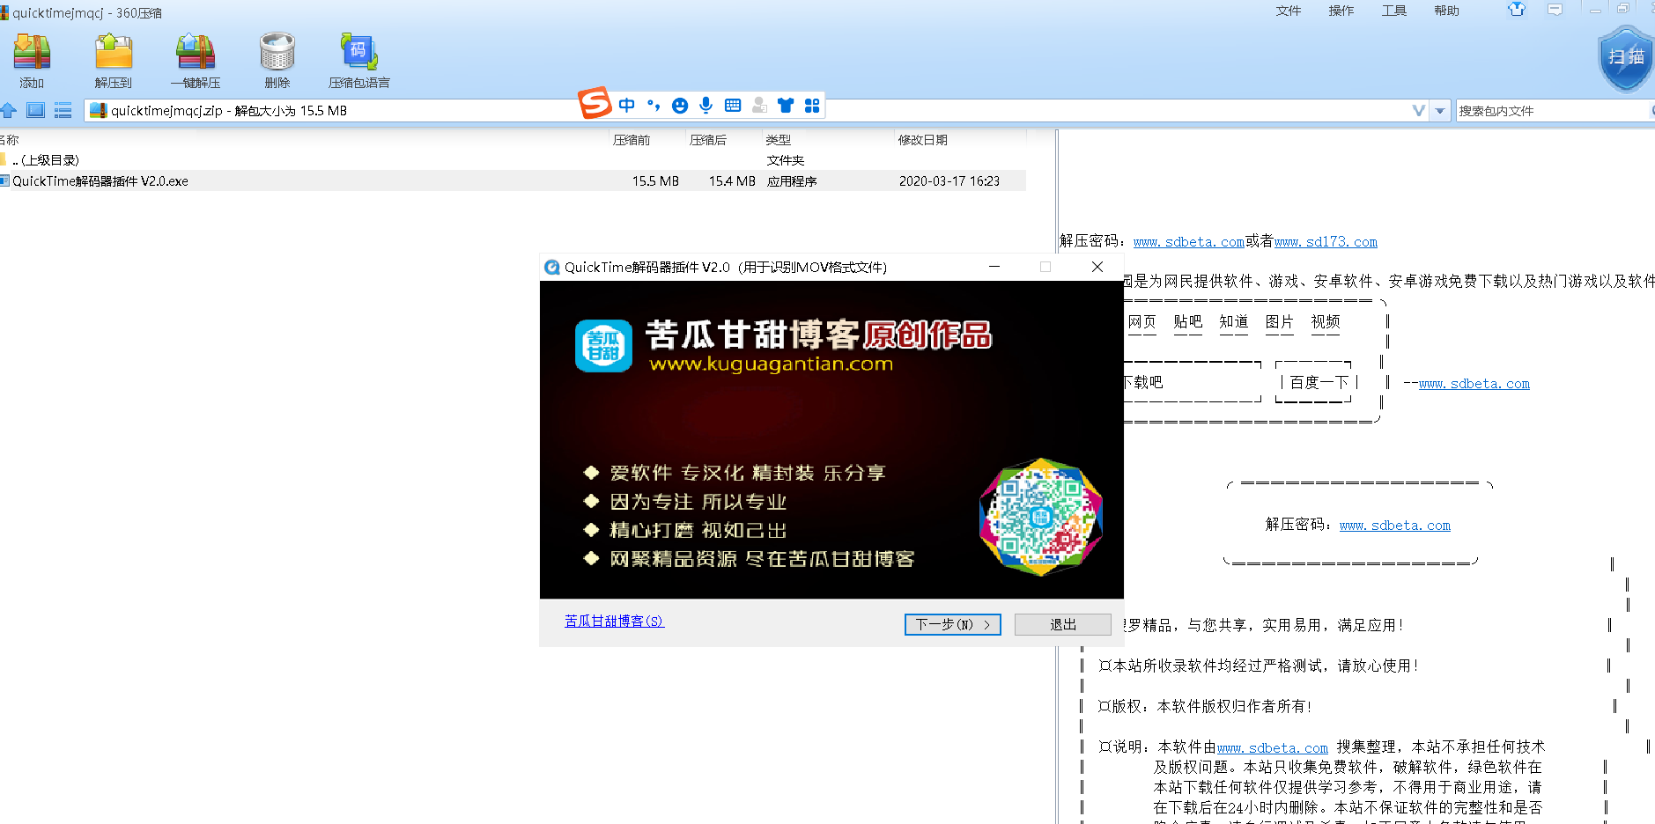This screenshot has height=824, width=1655.
Task: Toggle Sogou punctuation mode icon
Action: 653,106
